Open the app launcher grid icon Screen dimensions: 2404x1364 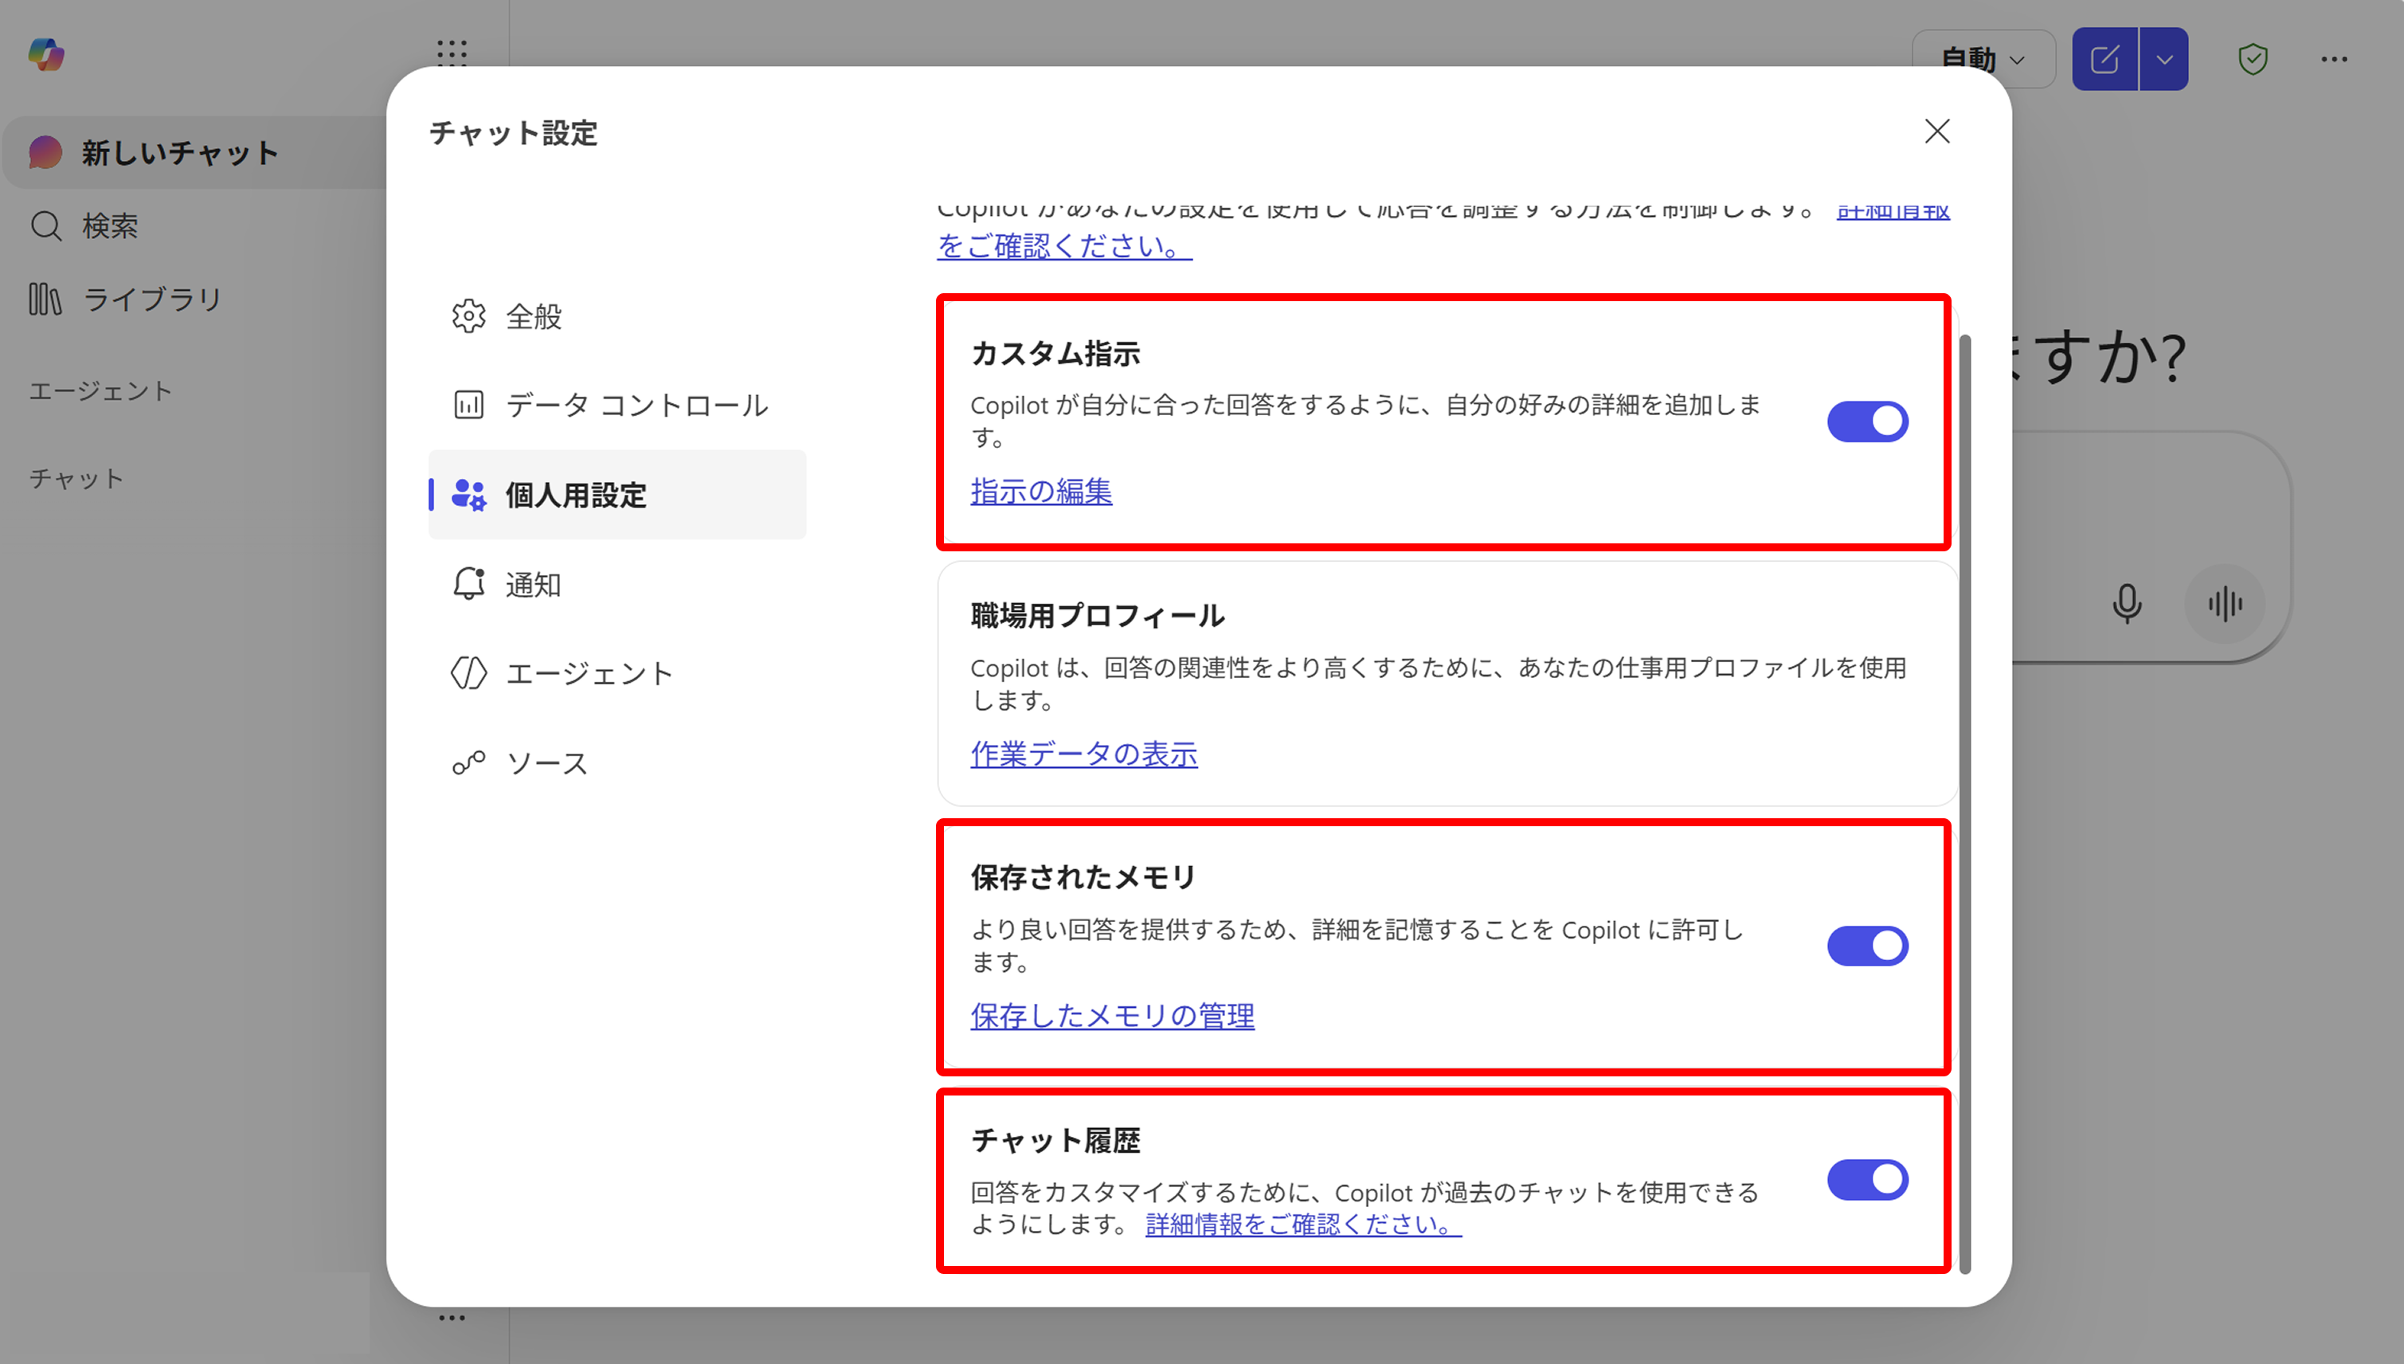point(452,53)
